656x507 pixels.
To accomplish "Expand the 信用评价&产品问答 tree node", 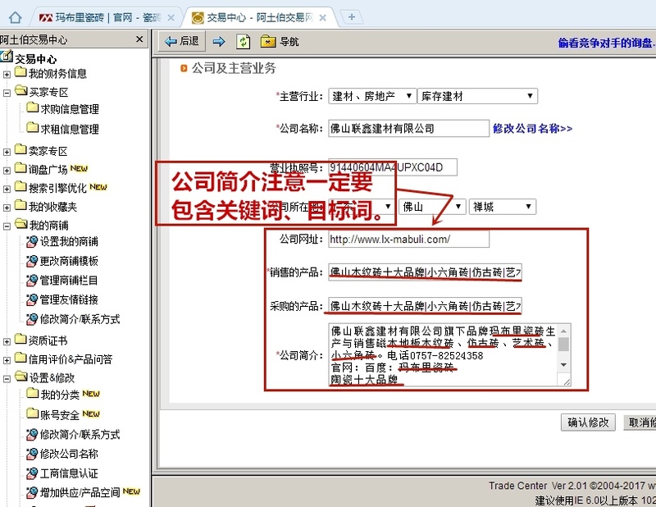I will click(7, 360).
